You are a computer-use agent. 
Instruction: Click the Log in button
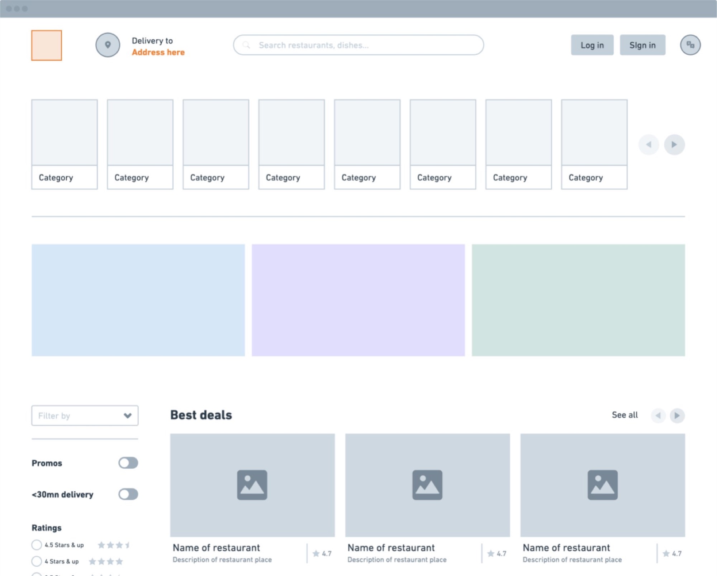(592, 45)
